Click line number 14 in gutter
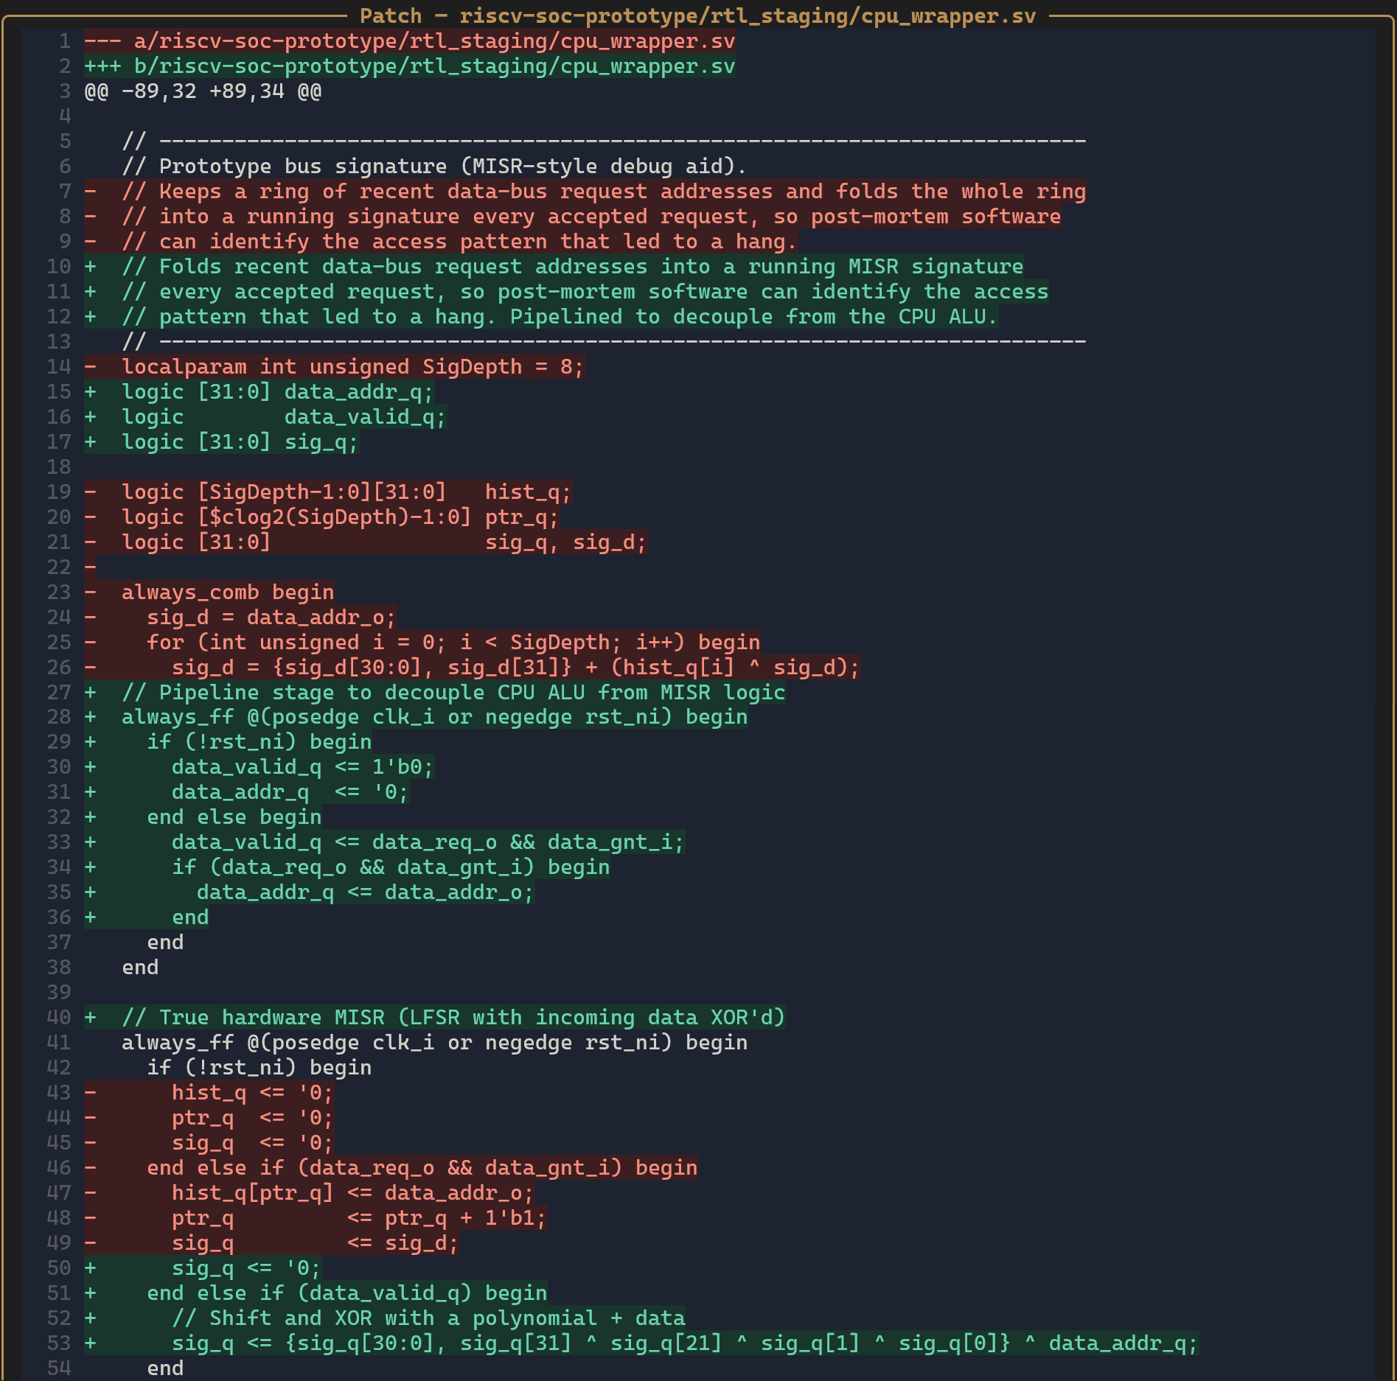The height and width of the screenshot is (1381, 1397). pos(59,367)
